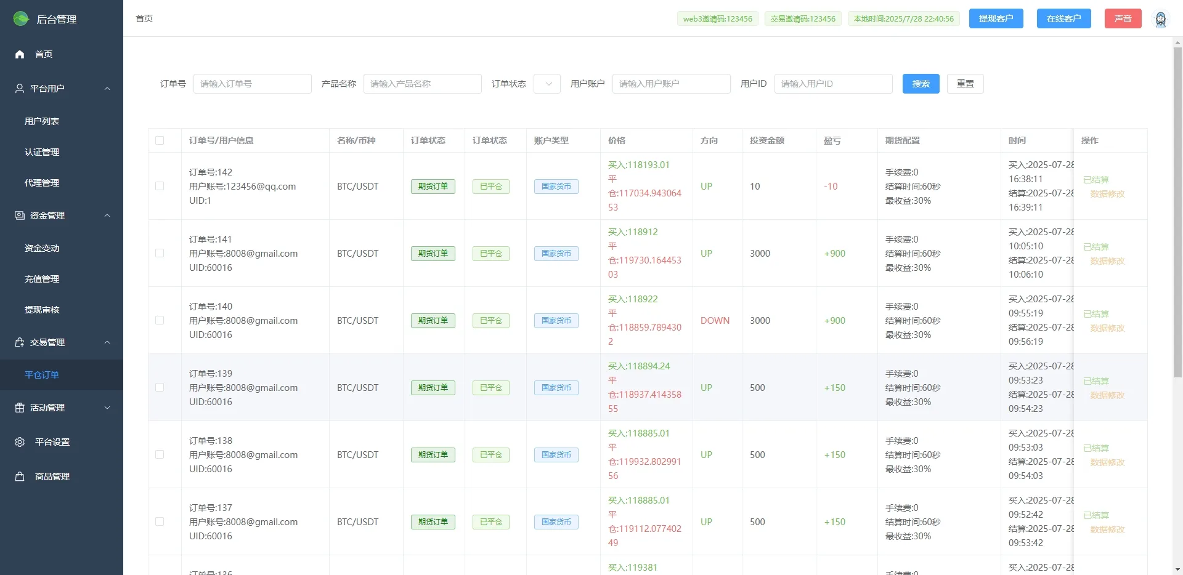Open the 订单状态 status dropdown
Viewport: 1183px width, 575px height.
(x=546, y=84)
